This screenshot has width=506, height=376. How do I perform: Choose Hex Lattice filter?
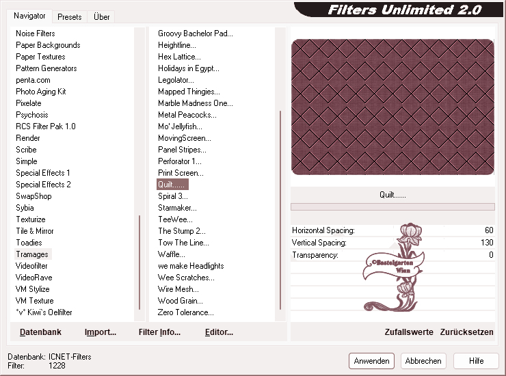(x=179, y=57)
